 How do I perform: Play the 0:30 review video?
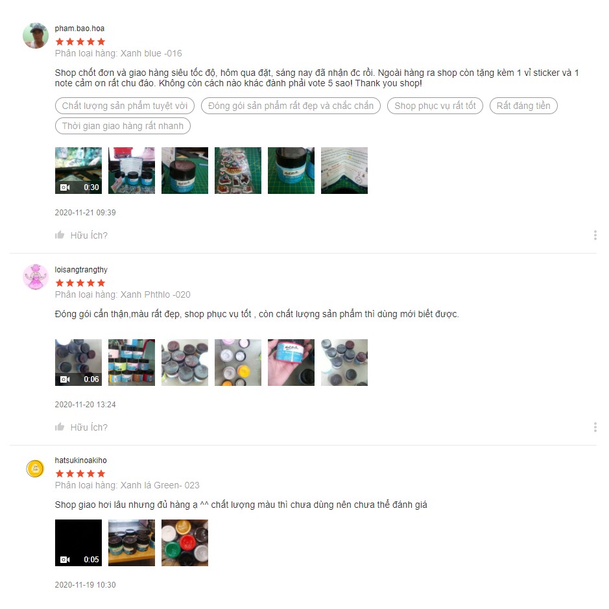pyautogui.click(x=78, y=171)
